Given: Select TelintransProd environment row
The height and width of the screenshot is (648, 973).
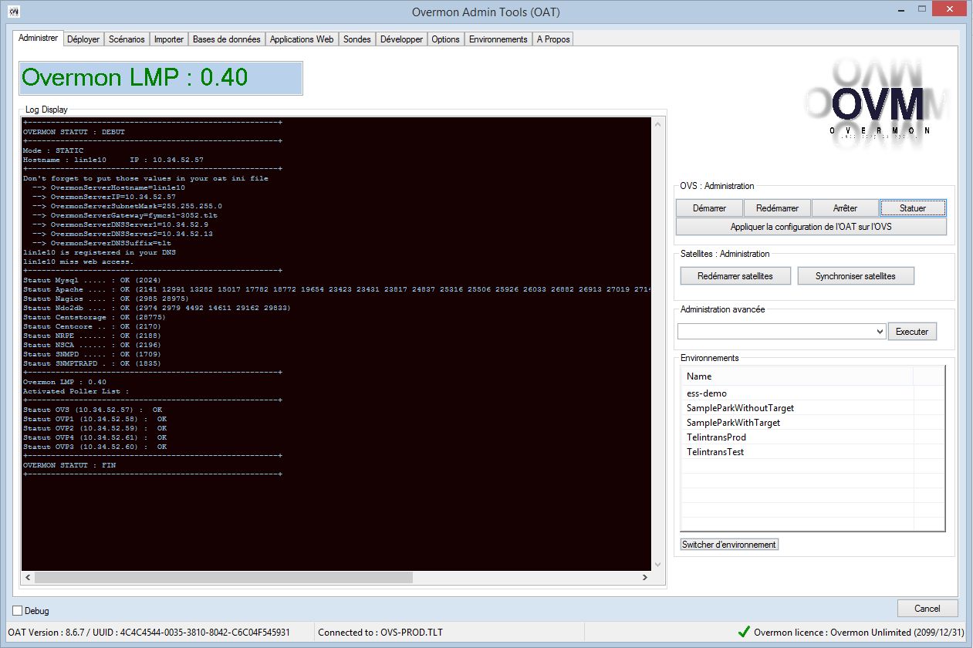Looking at the screenshot, I should point(813,437).
